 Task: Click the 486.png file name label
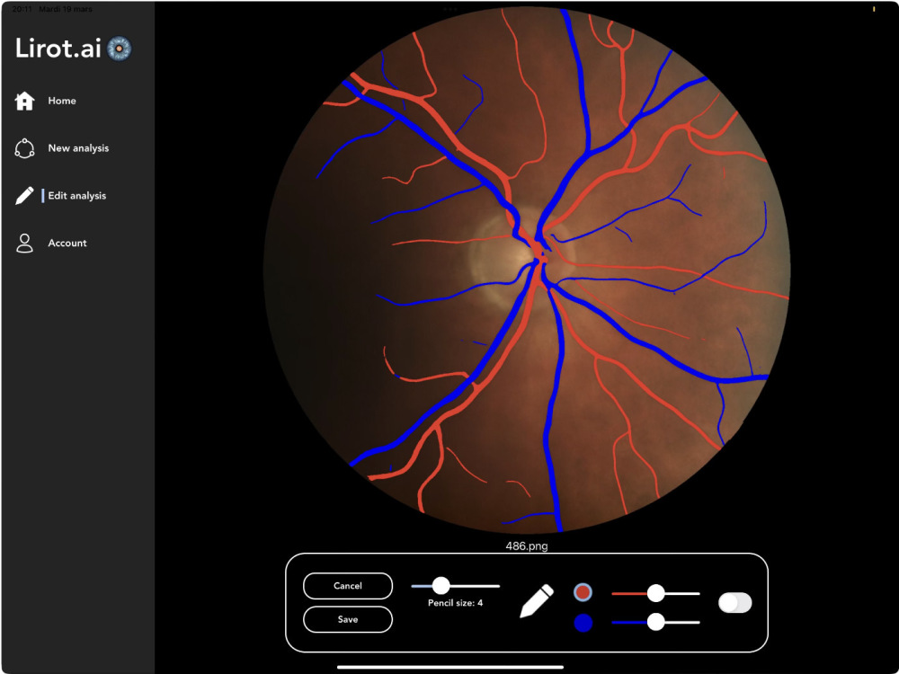pos(526,546)
